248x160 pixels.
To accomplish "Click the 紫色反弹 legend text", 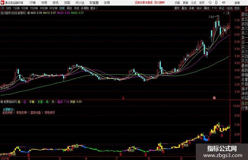I will 22,113.
